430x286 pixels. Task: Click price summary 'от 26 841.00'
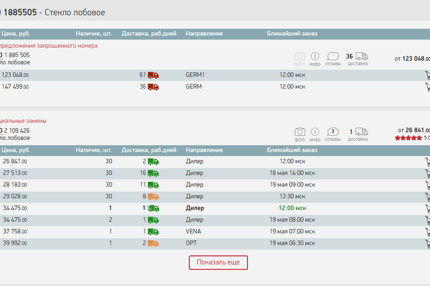[414, 130]
